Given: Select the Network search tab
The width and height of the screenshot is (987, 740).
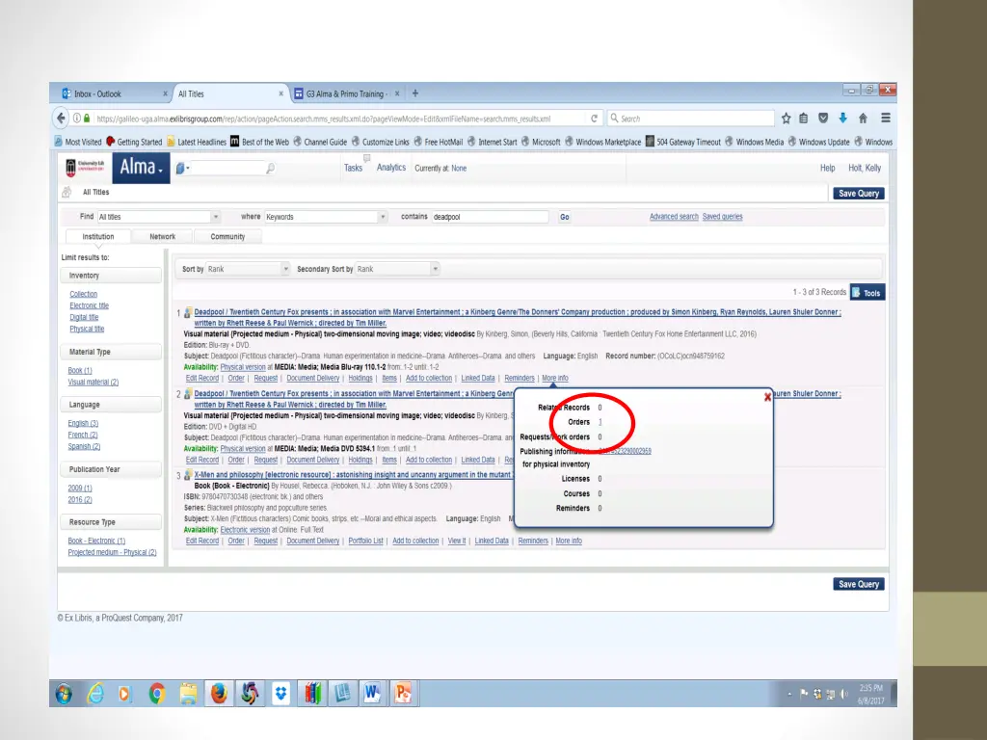Looking at the screenshot, I should click(x=162, y=237).
